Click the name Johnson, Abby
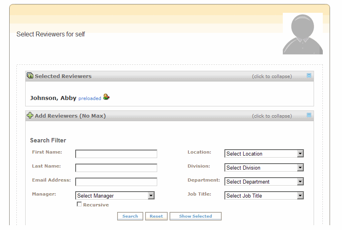This screenshot has width=342, height=230. 53,98
